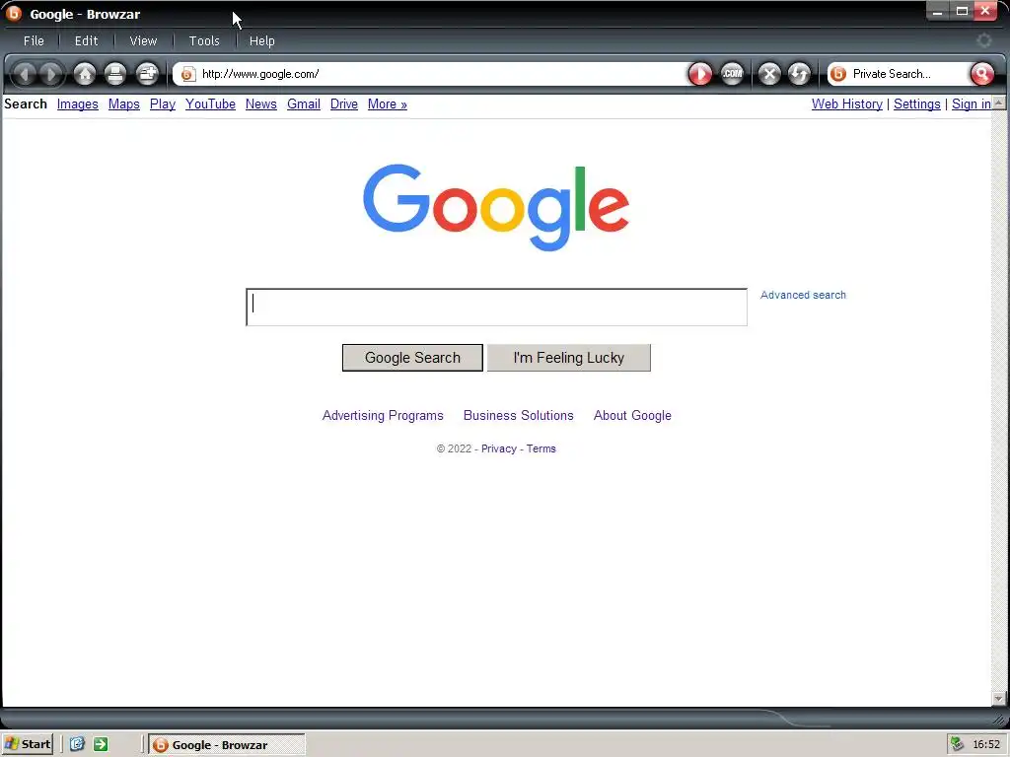Screen dimensions: 1010x757
Task: Open Advertising Programs link
Action: [x=383, y=416]
